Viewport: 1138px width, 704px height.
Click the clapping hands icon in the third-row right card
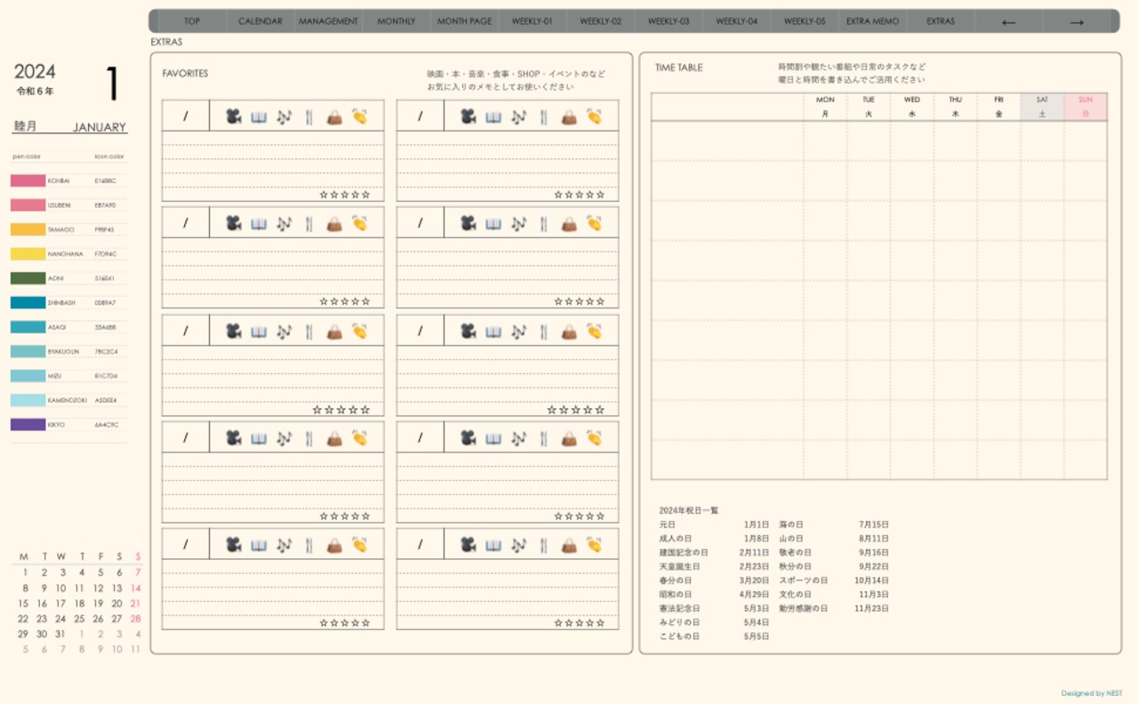pyautogui.click(x=594, y=332)
